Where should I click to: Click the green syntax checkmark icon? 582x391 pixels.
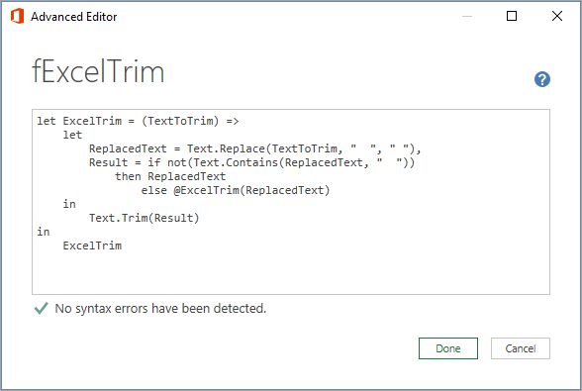[41, 308]
